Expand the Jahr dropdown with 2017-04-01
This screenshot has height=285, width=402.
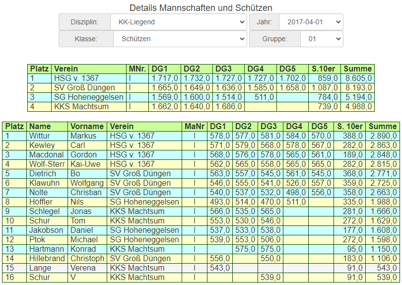[x=311, y=22]
